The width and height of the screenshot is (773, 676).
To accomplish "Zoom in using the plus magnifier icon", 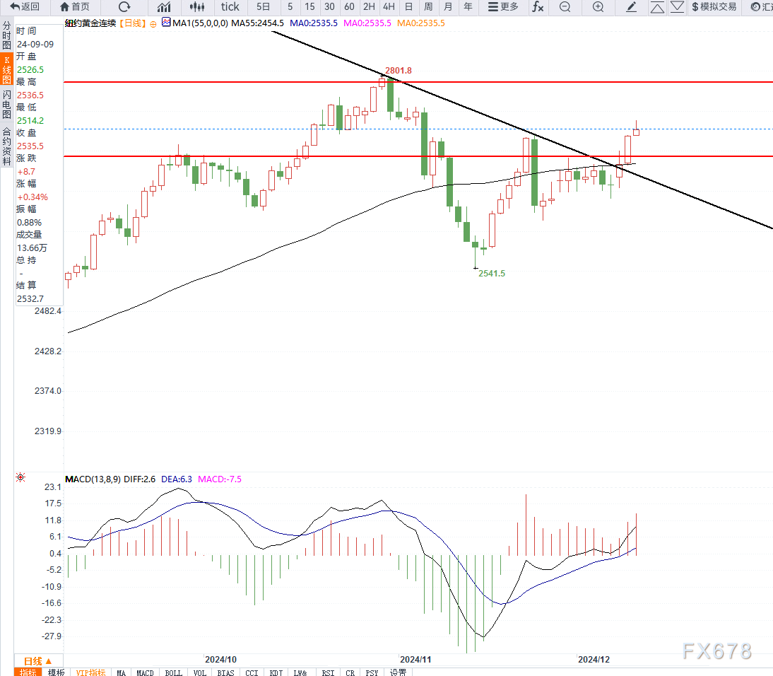I will pyautogui.click(x=598, y=7).
